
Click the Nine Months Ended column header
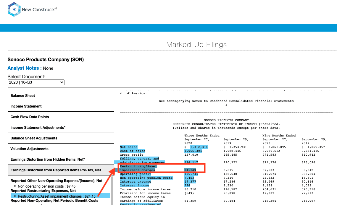click(279, 136)
